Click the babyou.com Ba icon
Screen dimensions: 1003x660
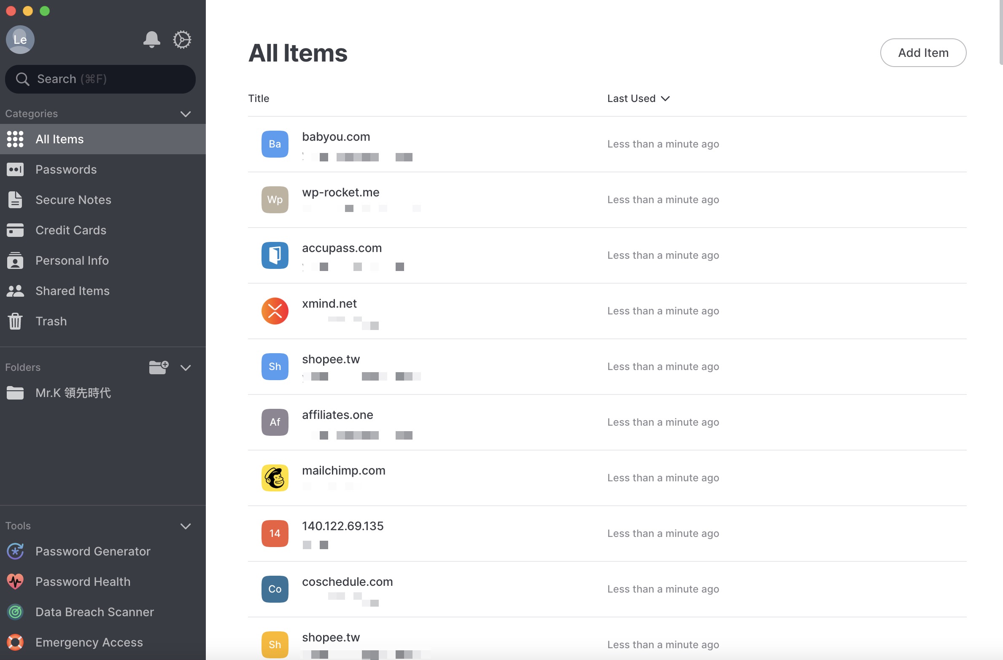point(275,144)
